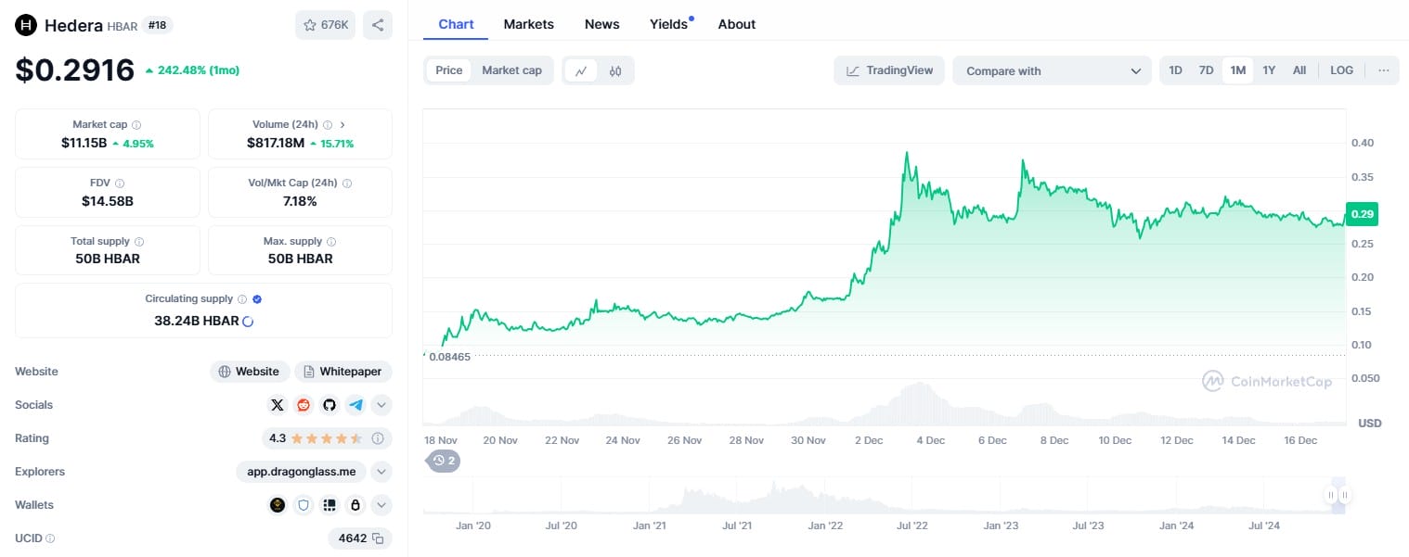Expand more Socials links
1409x557 pixels.
click(381, 405)
